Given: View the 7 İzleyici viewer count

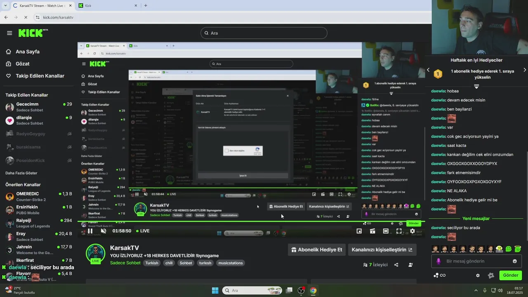Looking at the screenshot, I should tap(375, 265).
